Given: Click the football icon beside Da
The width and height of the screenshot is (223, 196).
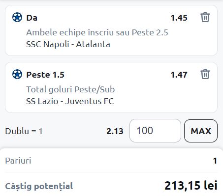Looking at the screenshot, I should tap(17, 17).
